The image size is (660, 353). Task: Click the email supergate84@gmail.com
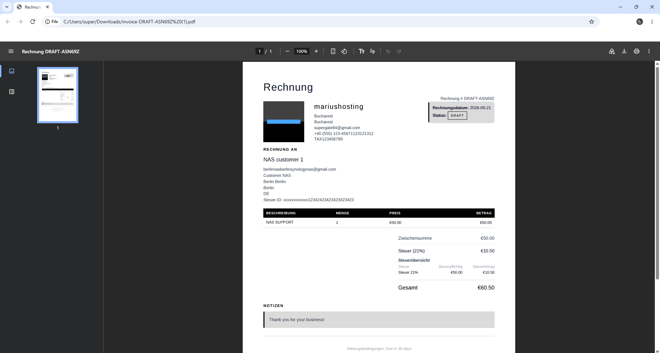pyautogui.click(x=337, y=128)
